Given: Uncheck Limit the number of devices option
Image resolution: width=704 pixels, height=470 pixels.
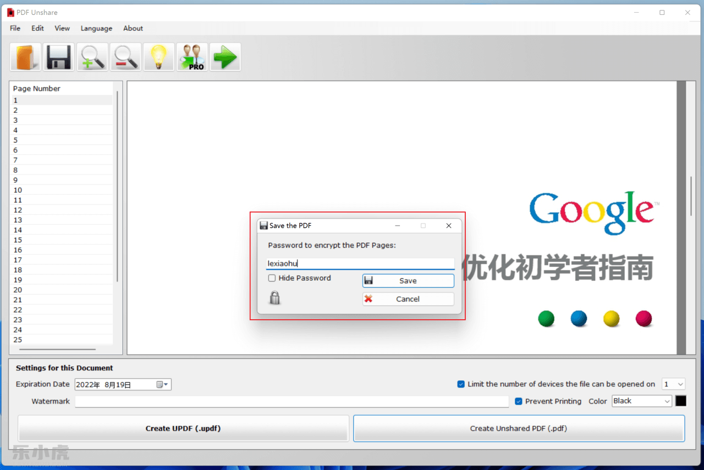Looking at the screenshot, I should point(461,384).
